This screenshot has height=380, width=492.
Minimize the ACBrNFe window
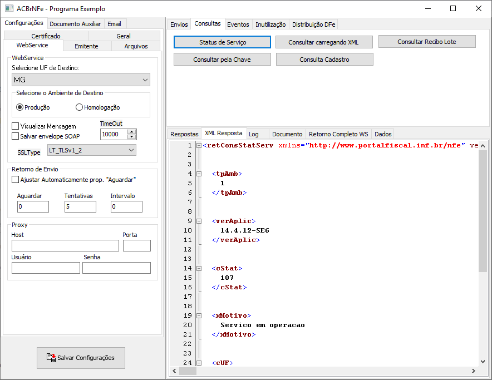pyautogui.click(x=428, y=8)
